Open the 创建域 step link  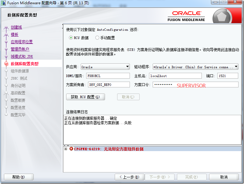coord(16,27)
